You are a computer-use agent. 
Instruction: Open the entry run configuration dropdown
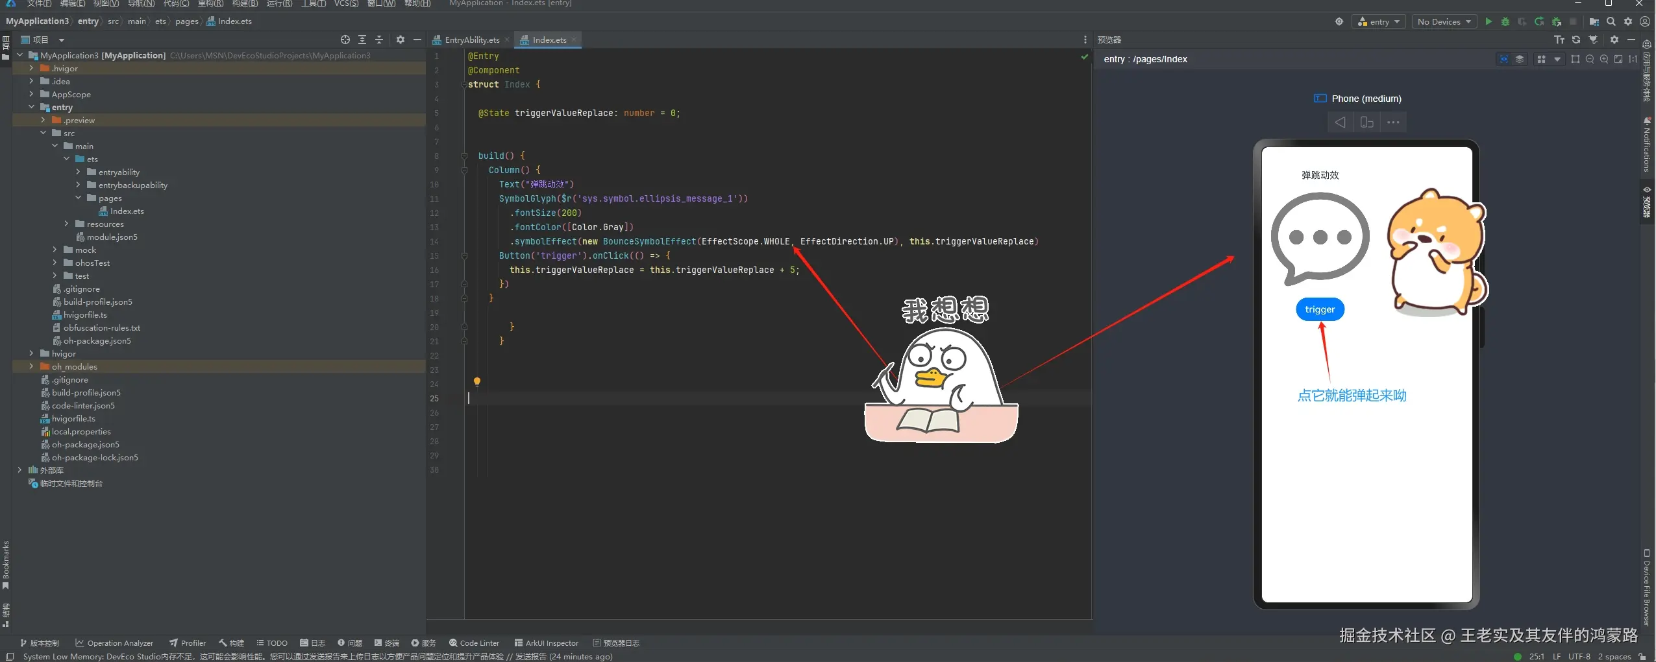pyautogui.click(x=1379, y=21)
